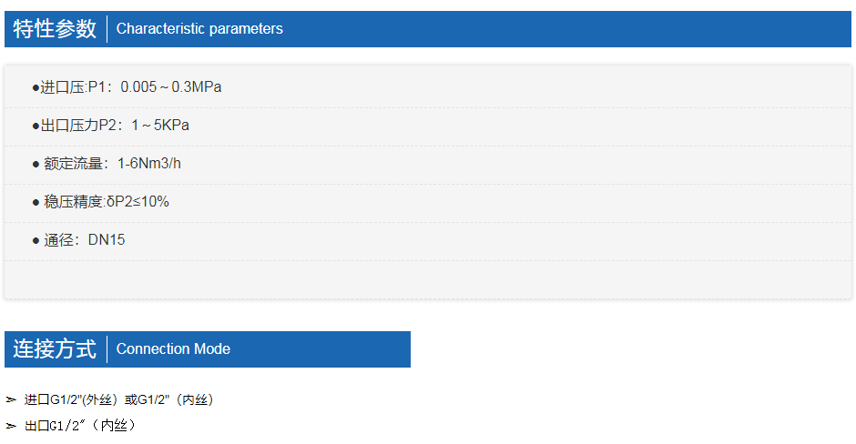Image resolution: width=856 pixels, height=444 pixels.
Task: Click the 连接方式 header title
Action: pyautogui.click(x=55, y=349)
